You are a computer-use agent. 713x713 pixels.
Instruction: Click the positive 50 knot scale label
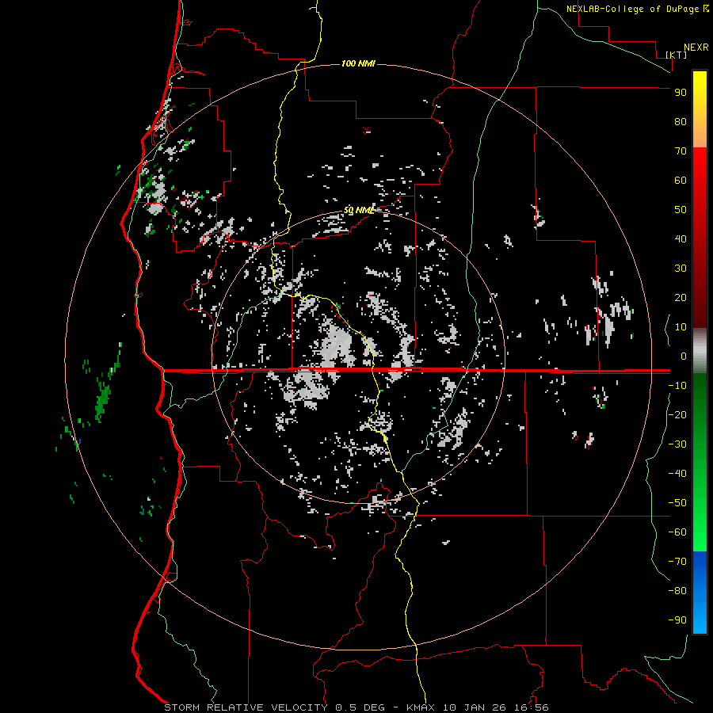tap(681, 210)
